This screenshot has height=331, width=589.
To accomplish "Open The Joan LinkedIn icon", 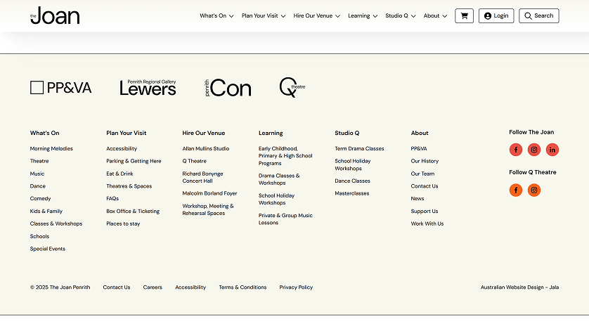I will pyautogui.click(x=552, y=150).
